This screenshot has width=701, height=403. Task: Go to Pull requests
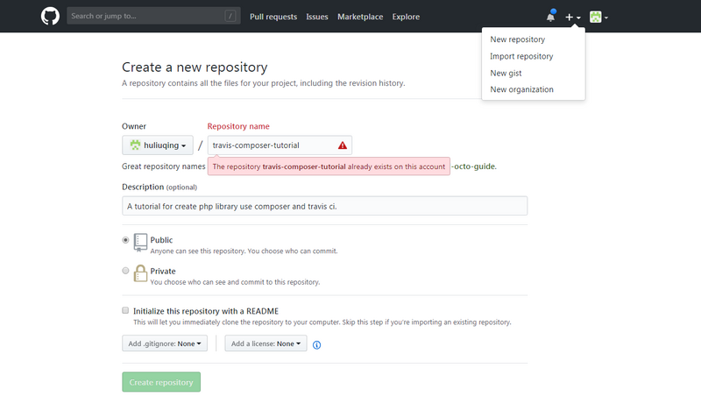[x=273, y=17]
